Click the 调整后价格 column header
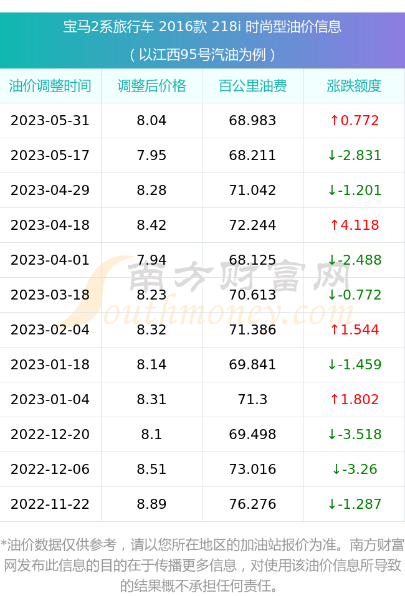The height and width of the screenshot is (596, 405). 151,86
